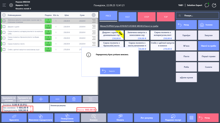
Task: Click the Пошук search field
Action: click(x=197, y=16)
